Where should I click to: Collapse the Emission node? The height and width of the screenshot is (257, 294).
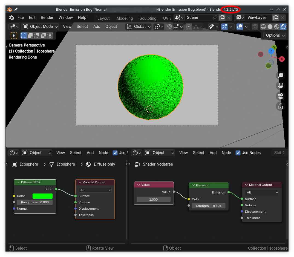(x=193, y=185)
